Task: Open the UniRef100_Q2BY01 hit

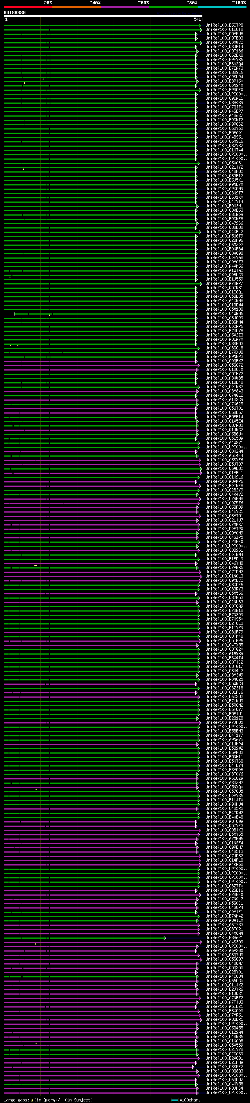Action: point(224,972)
